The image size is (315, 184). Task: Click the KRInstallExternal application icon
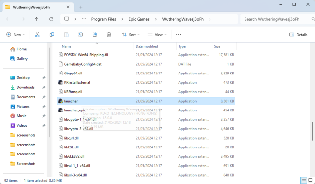pos(60,82)
